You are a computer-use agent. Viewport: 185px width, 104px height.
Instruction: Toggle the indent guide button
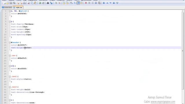[78, 3]
